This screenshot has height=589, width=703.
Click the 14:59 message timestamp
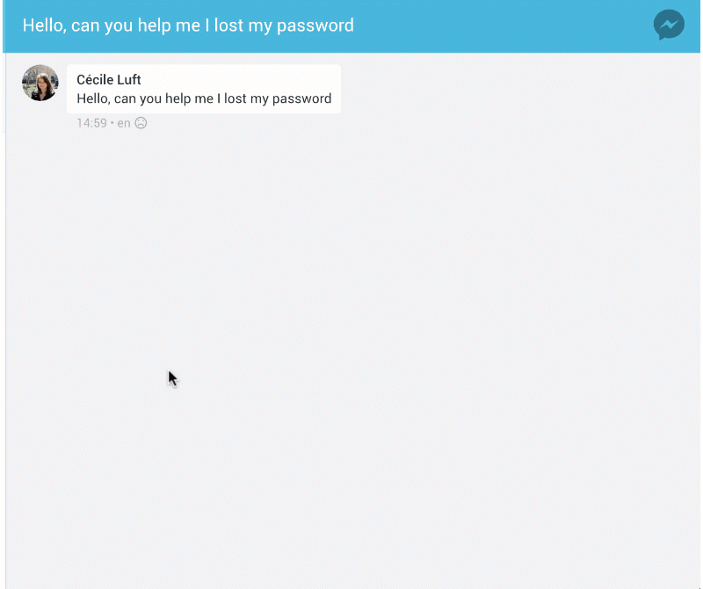point(91,123)
